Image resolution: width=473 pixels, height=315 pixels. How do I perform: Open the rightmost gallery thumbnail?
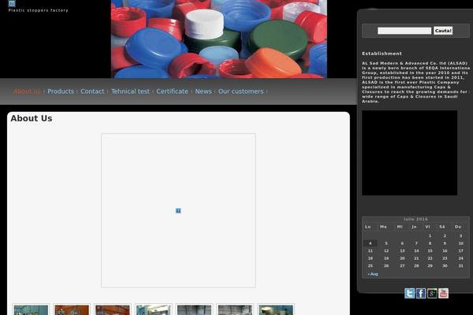(x=276, y=309)
